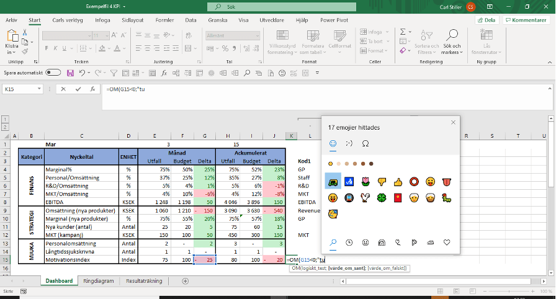Image resolution: width=556 pixels, height=299 pixels.
Task: Open the recently used emoji category
Action: [349, 242]
